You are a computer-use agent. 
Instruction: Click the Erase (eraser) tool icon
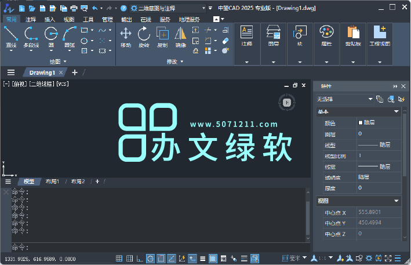pos(225,41)
